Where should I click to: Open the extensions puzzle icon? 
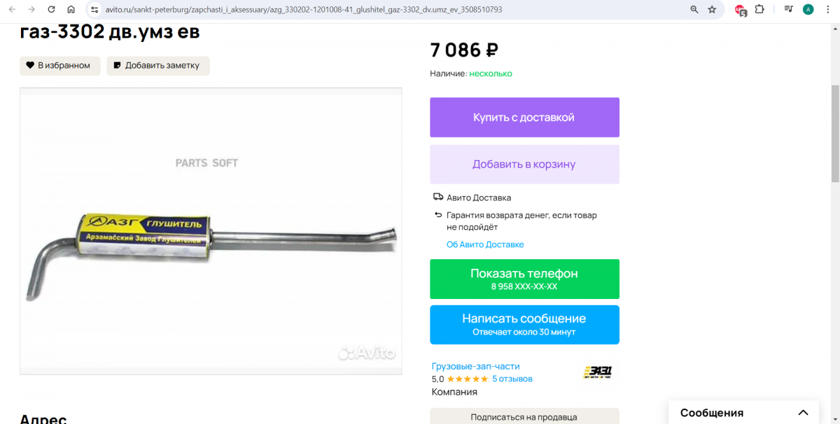[x=759, y=10]
